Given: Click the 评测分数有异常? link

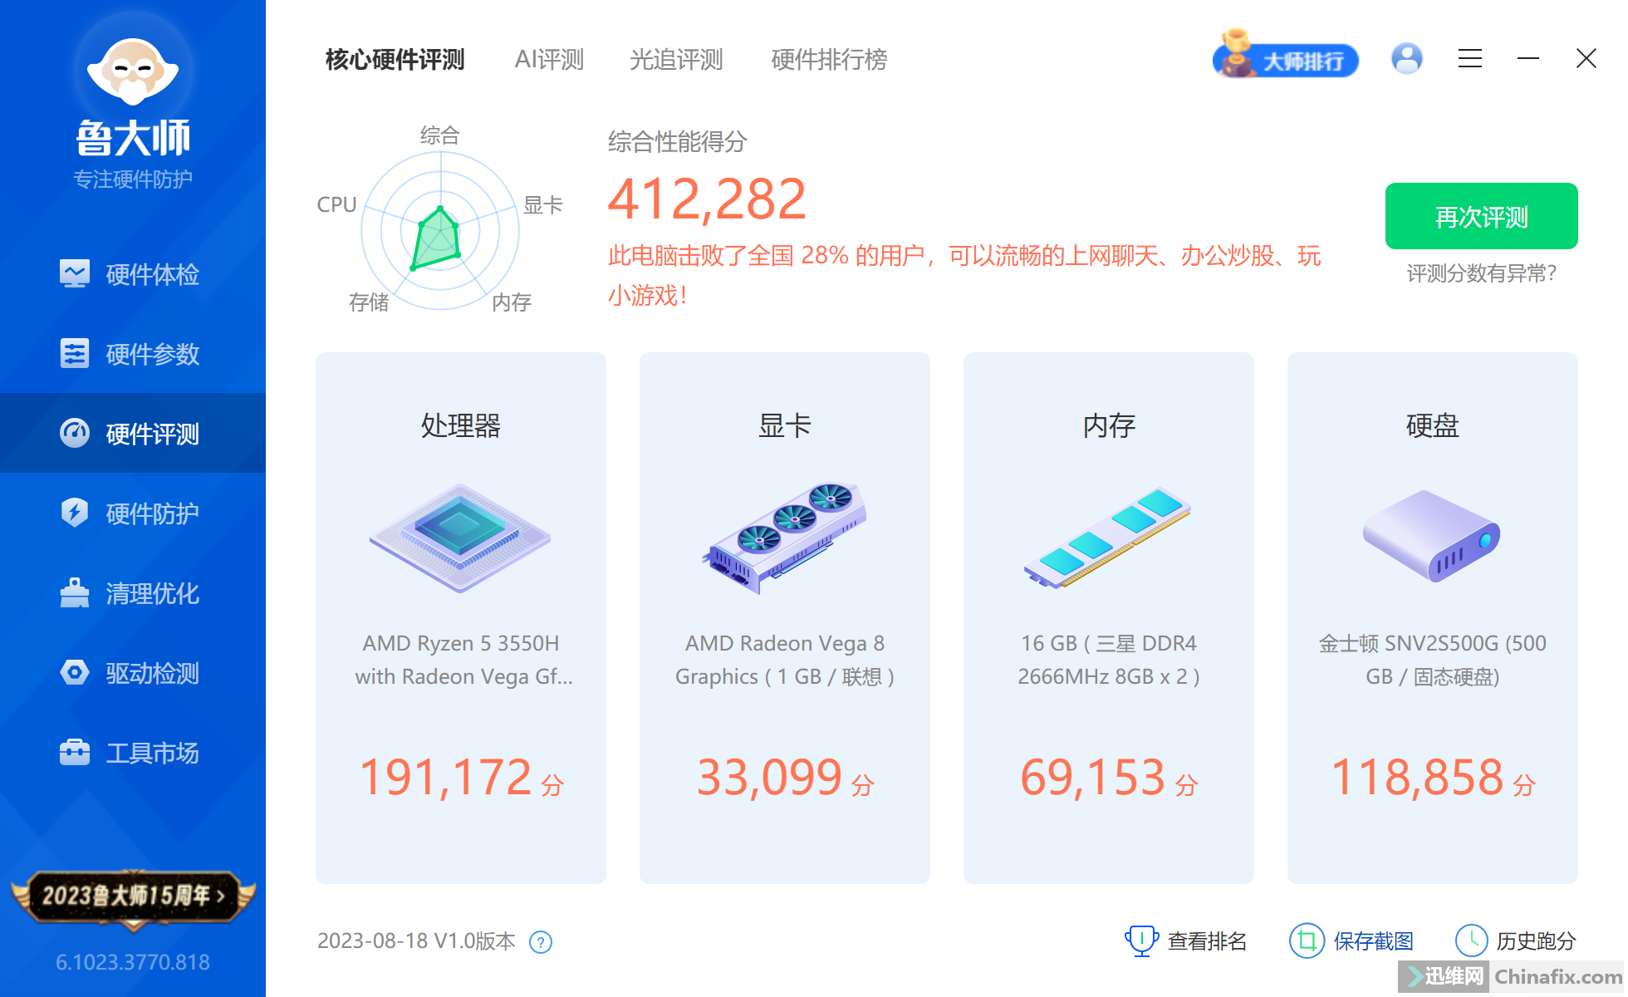Looking at the screenshot, I should 1482,273.
